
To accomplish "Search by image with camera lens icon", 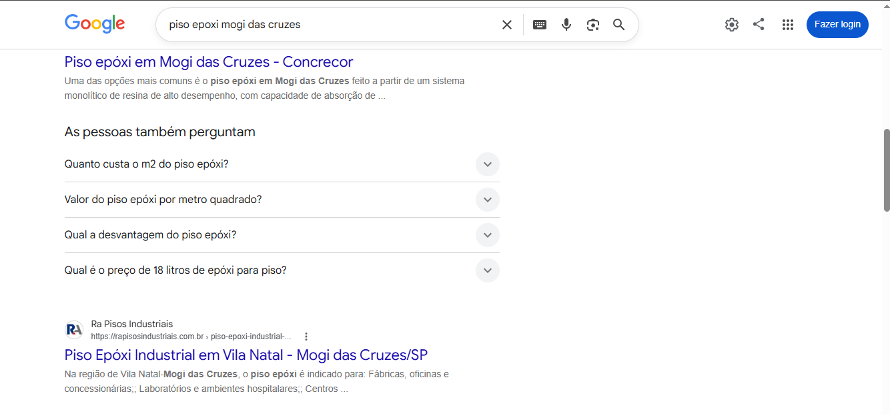I will [x=593, y=25].
